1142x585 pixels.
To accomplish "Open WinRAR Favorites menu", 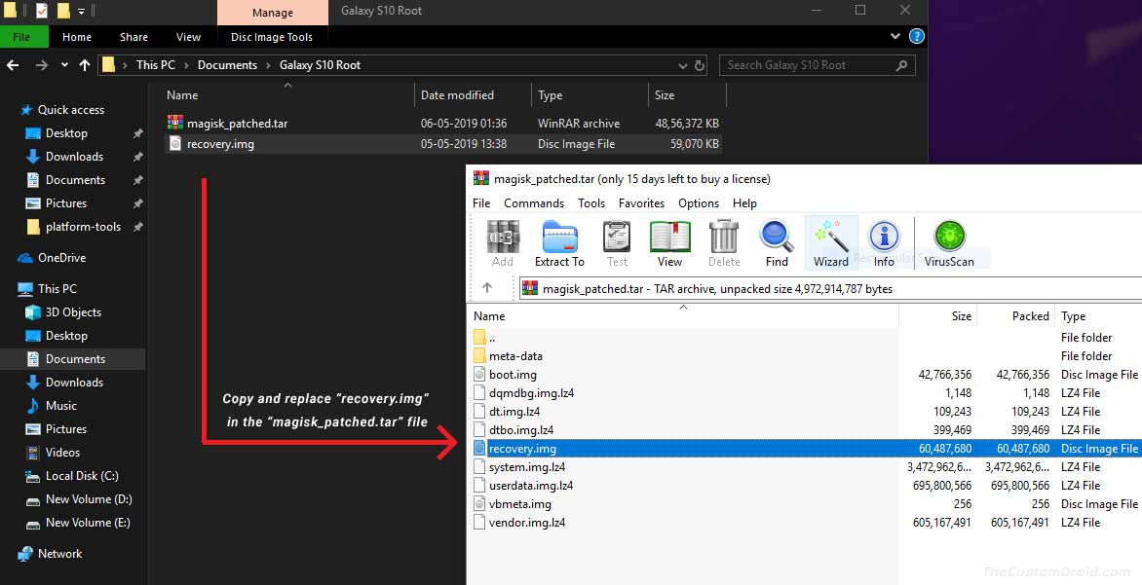I will [x=641, y=203].
